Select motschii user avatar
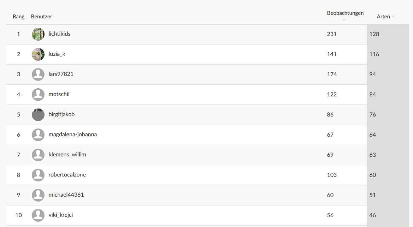The width and height of the screenshot is (413, 227). click(x=38, y=95)
